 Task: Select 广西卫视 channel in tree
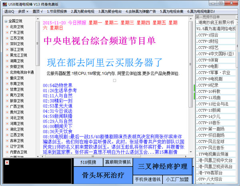coord(17,107)
